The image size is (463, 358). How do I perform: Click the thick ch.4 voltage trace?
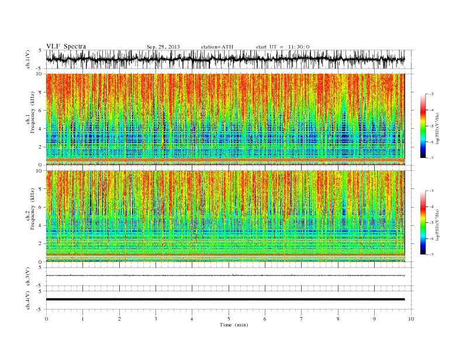[x=225, y=300]
